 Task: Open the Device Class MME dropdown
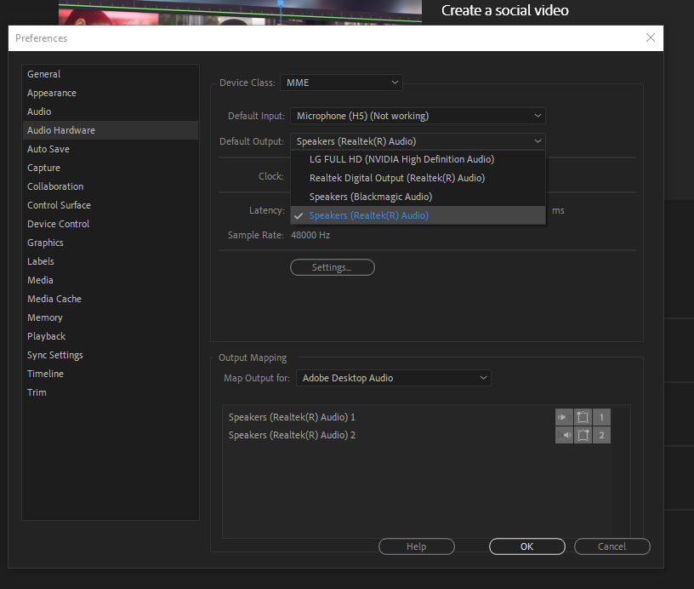tap(341, 83)
